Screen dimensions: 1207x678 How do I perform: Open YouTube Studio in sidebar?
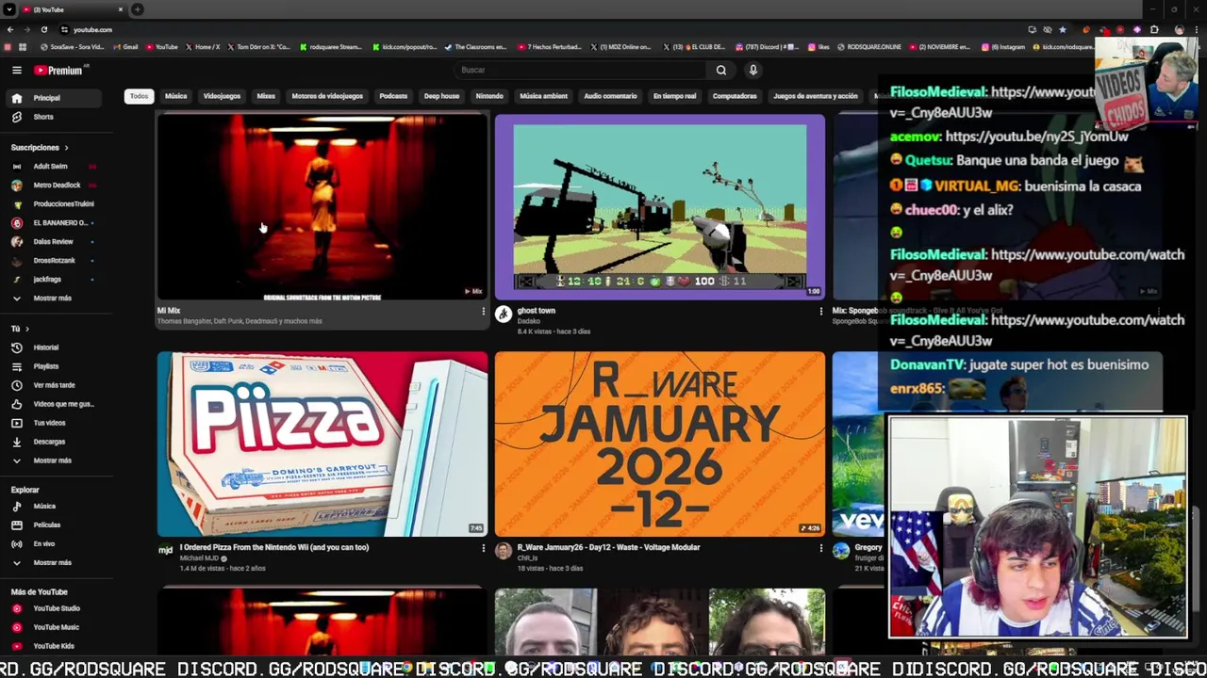coord(57,608)
